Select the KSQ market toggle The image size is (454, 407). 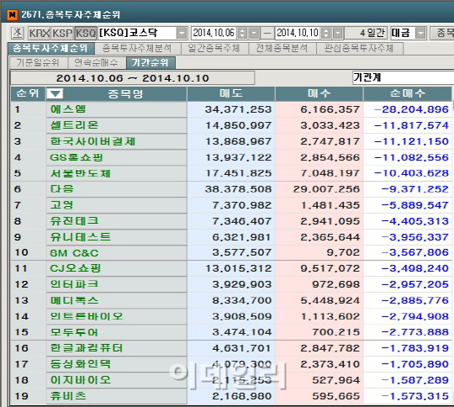pos(86,33)
